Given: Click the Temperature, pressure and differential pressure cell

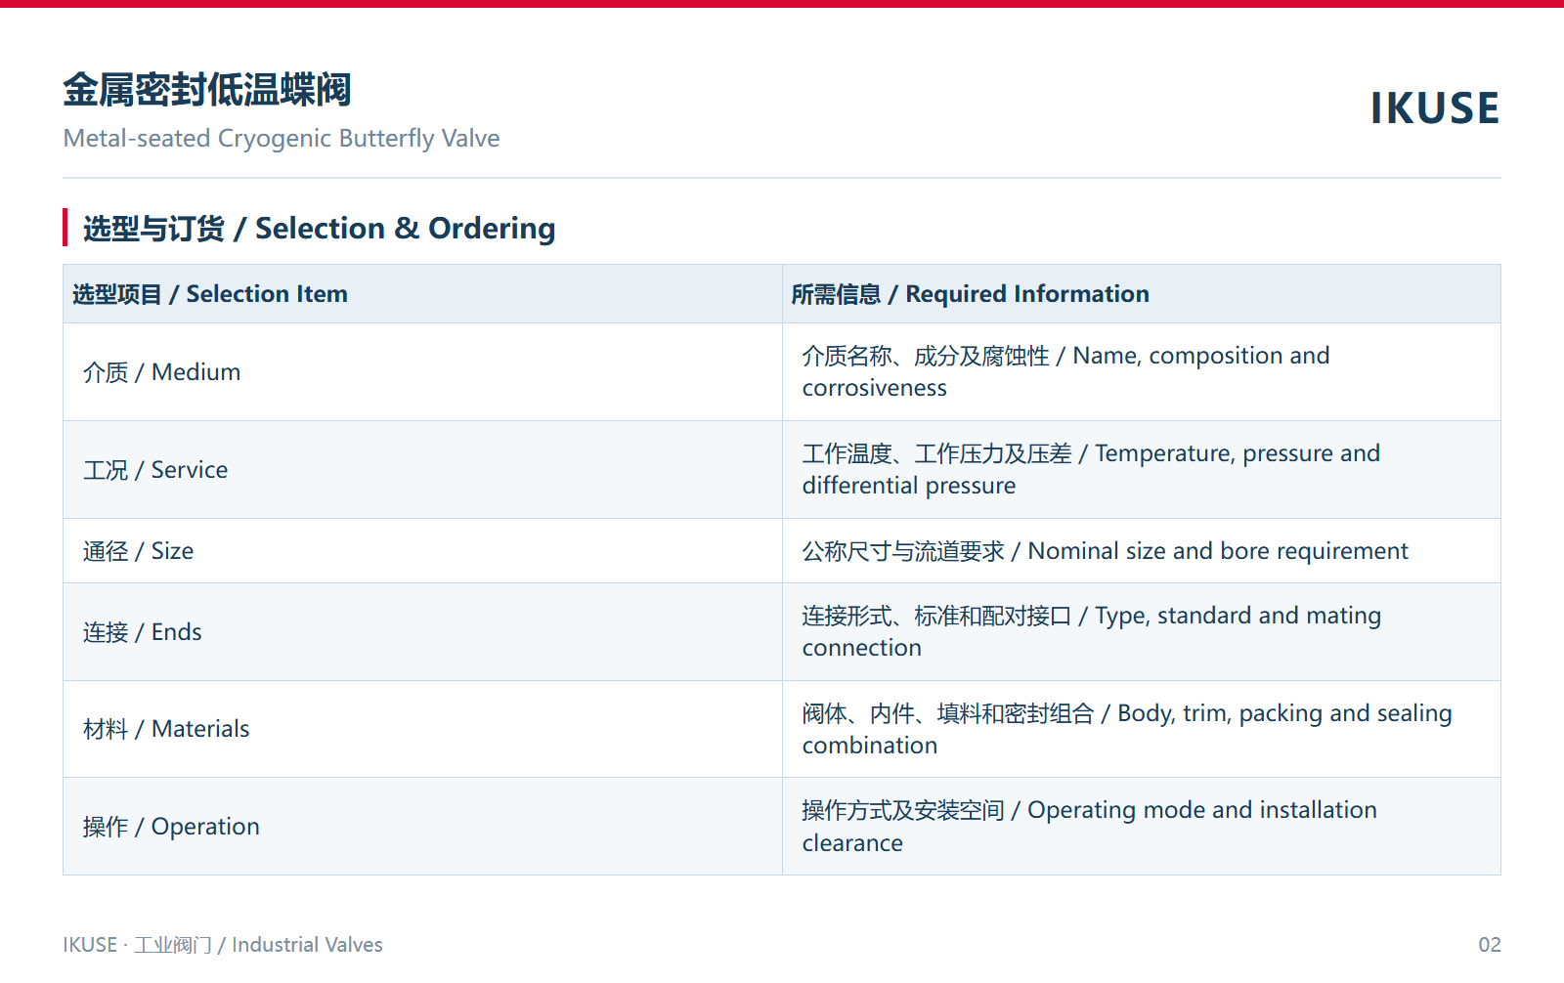Looking at the screenshot, I should (1142, 470).
